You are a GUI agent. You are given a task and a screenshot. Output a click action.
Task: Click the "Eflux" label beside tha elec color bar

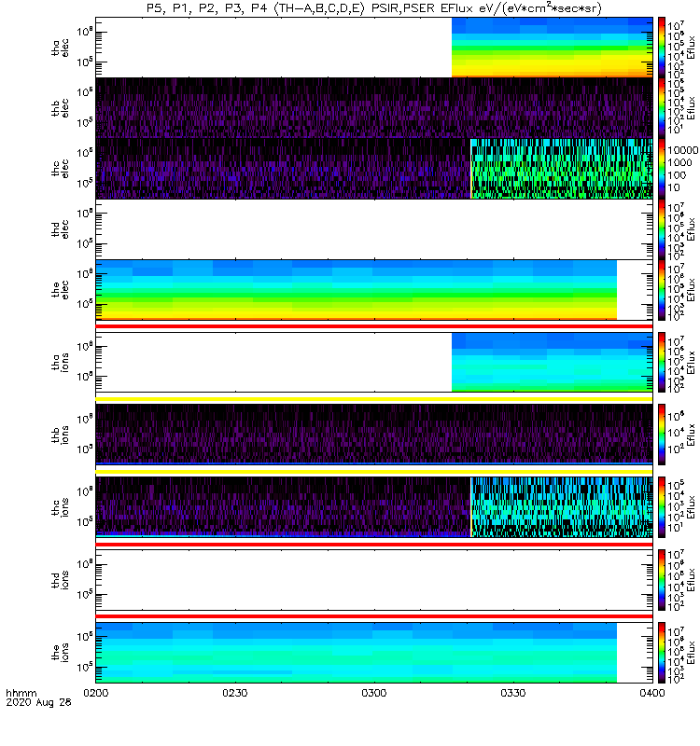point(692,48)
